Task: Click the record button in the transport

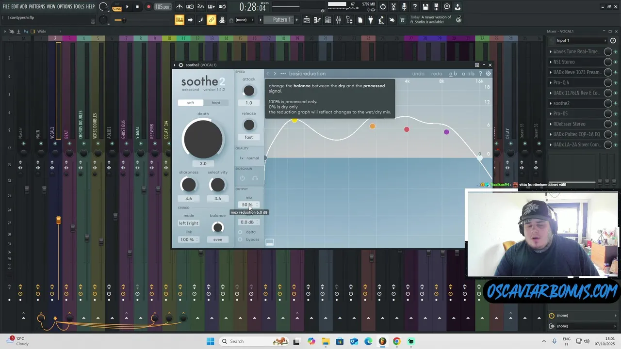Action: 148,7
